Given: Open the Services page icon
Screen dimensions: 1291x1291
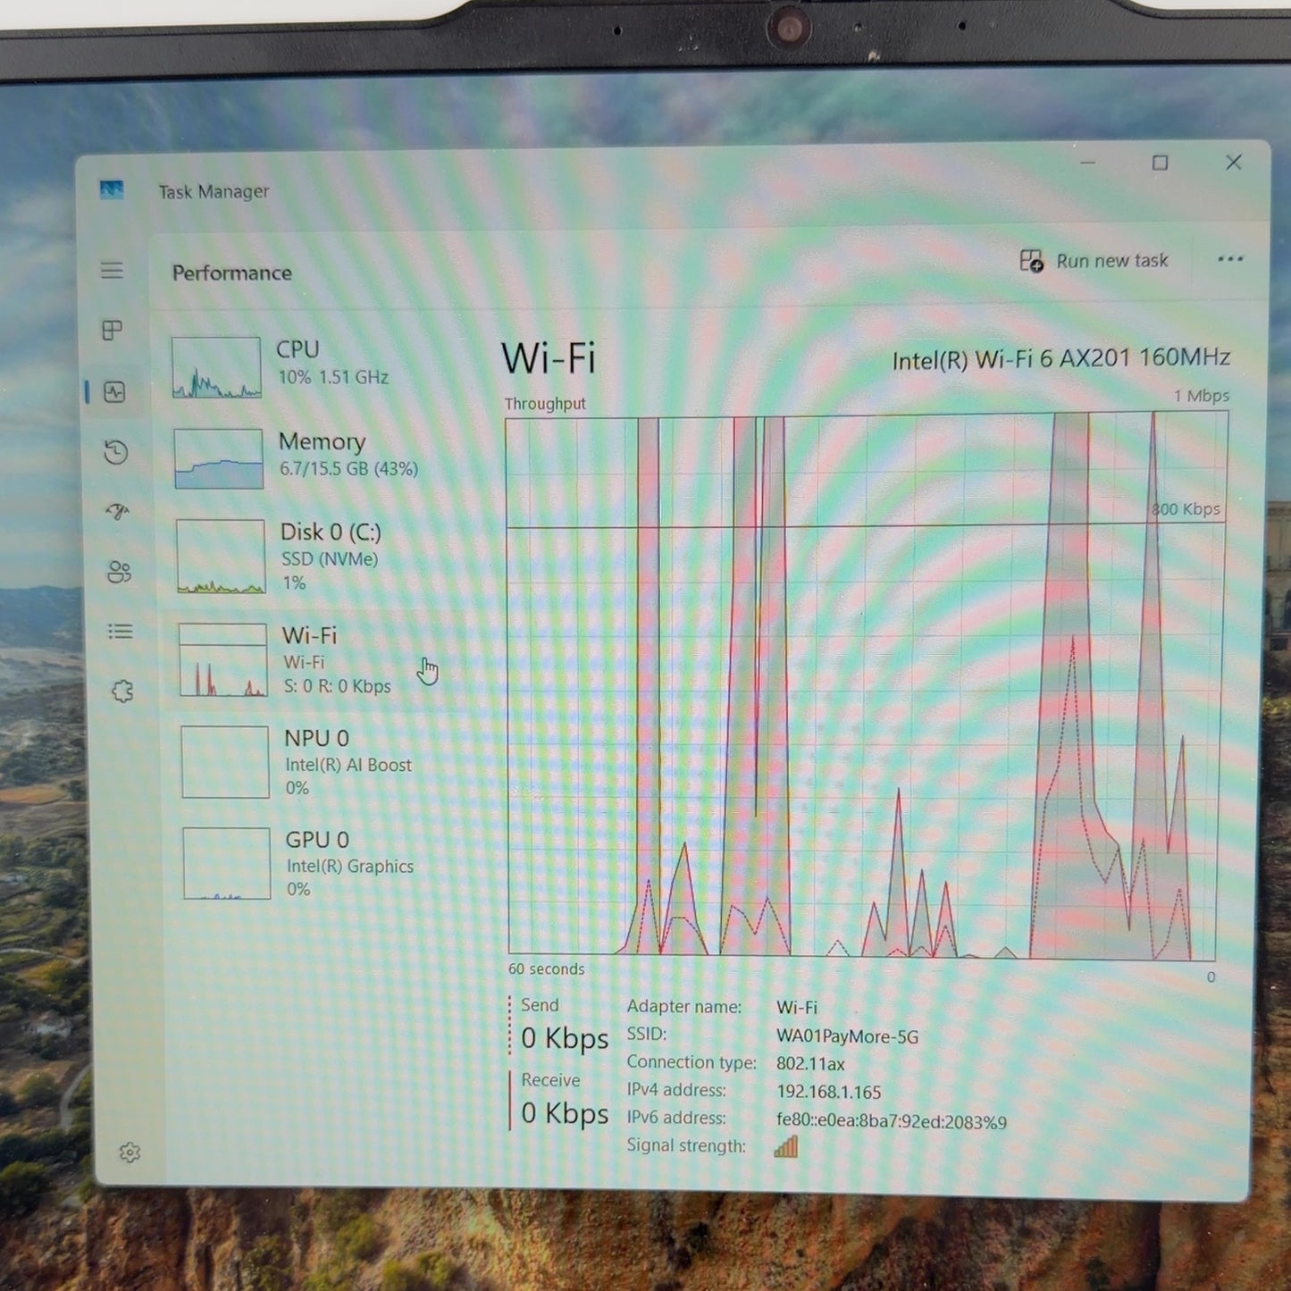Looking at the screenshot, I should (x=122, y=691).
